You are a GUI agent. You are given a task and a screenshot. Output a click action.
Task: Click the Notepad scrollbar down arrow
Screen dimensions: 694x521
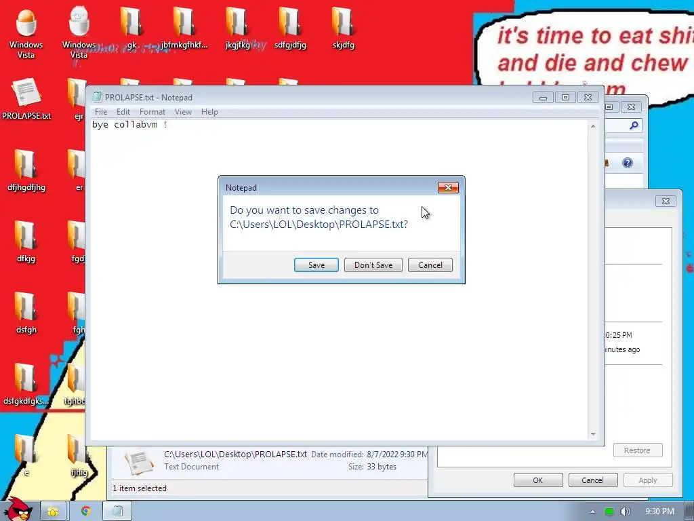(x=593, y=434)
